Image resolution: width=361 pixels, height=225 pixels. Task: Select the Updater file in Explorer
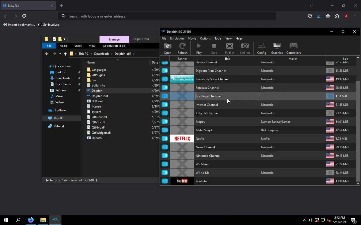97,138
